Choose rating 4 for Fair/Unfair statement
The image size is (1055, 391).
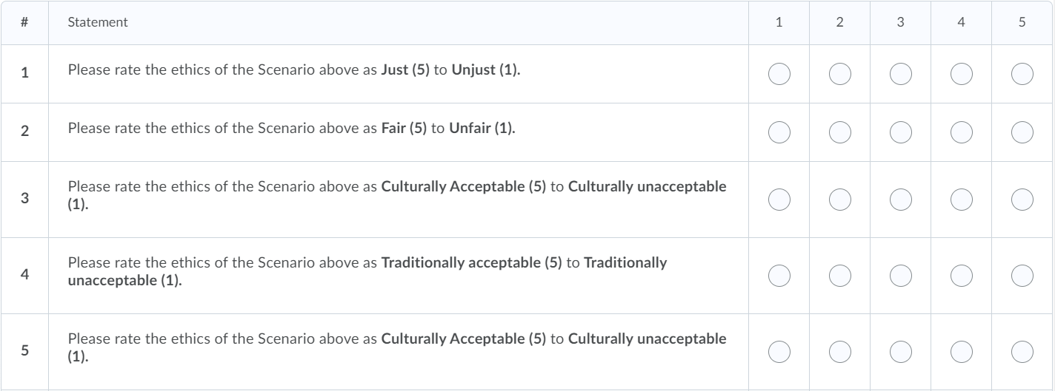(x=961, y=132)
